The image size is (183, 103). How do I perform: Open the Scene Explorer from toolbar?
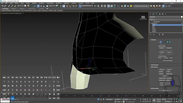102,6
